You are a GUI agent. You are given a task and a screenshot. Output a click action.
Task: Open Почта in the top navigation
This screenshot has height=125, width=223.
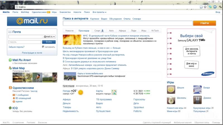[x=15, y=12]
